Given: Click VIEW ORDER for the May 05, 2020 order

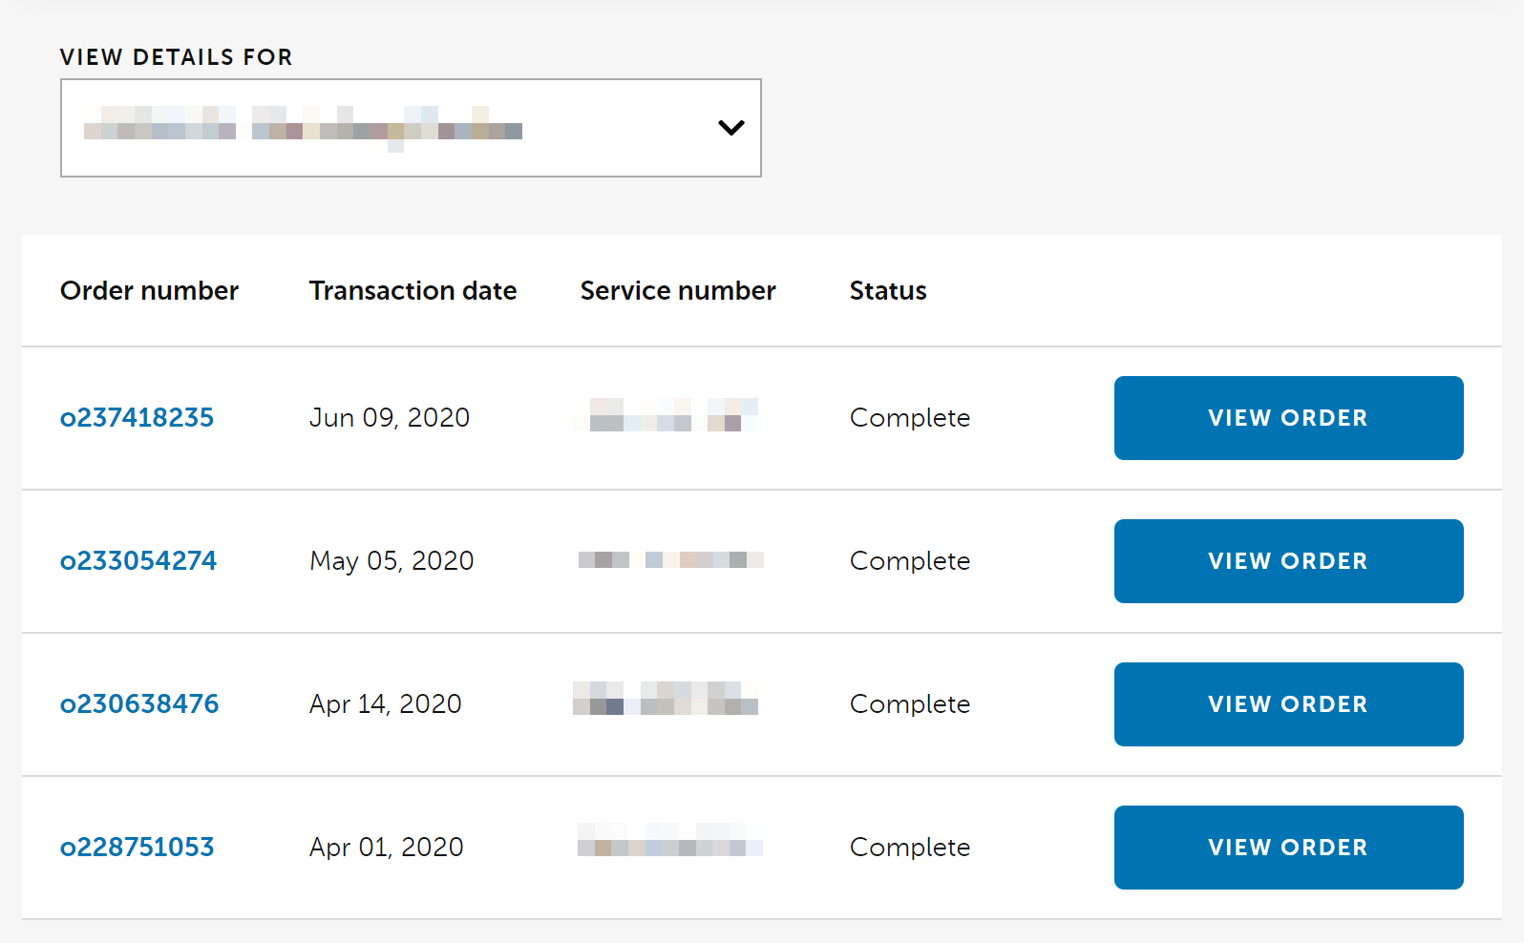Looking at the screenshot, I should (x=1288, y=561).
